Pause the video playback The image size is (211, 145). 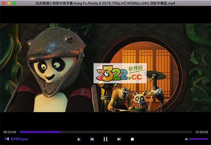pos(105,139)
